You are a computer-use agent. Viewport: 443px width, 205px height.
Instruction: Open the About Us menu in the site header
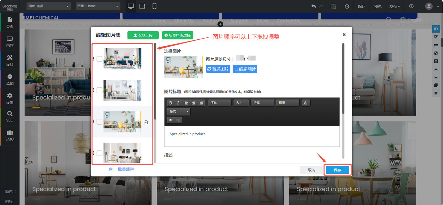coord(183,21)
